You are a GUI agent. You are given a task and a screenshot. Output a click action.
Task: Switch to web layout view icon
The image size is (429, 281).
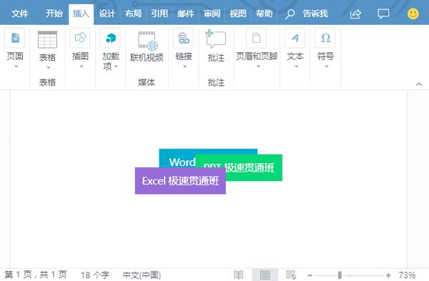click(x=290, y=275)
